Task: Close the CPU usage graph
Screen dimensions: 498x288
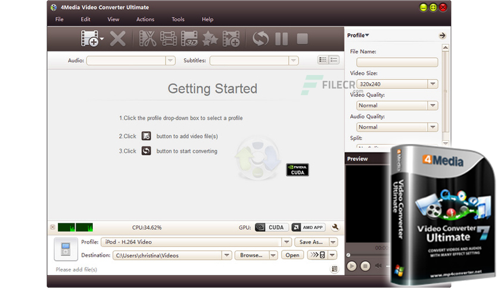Action: point(53,227)
